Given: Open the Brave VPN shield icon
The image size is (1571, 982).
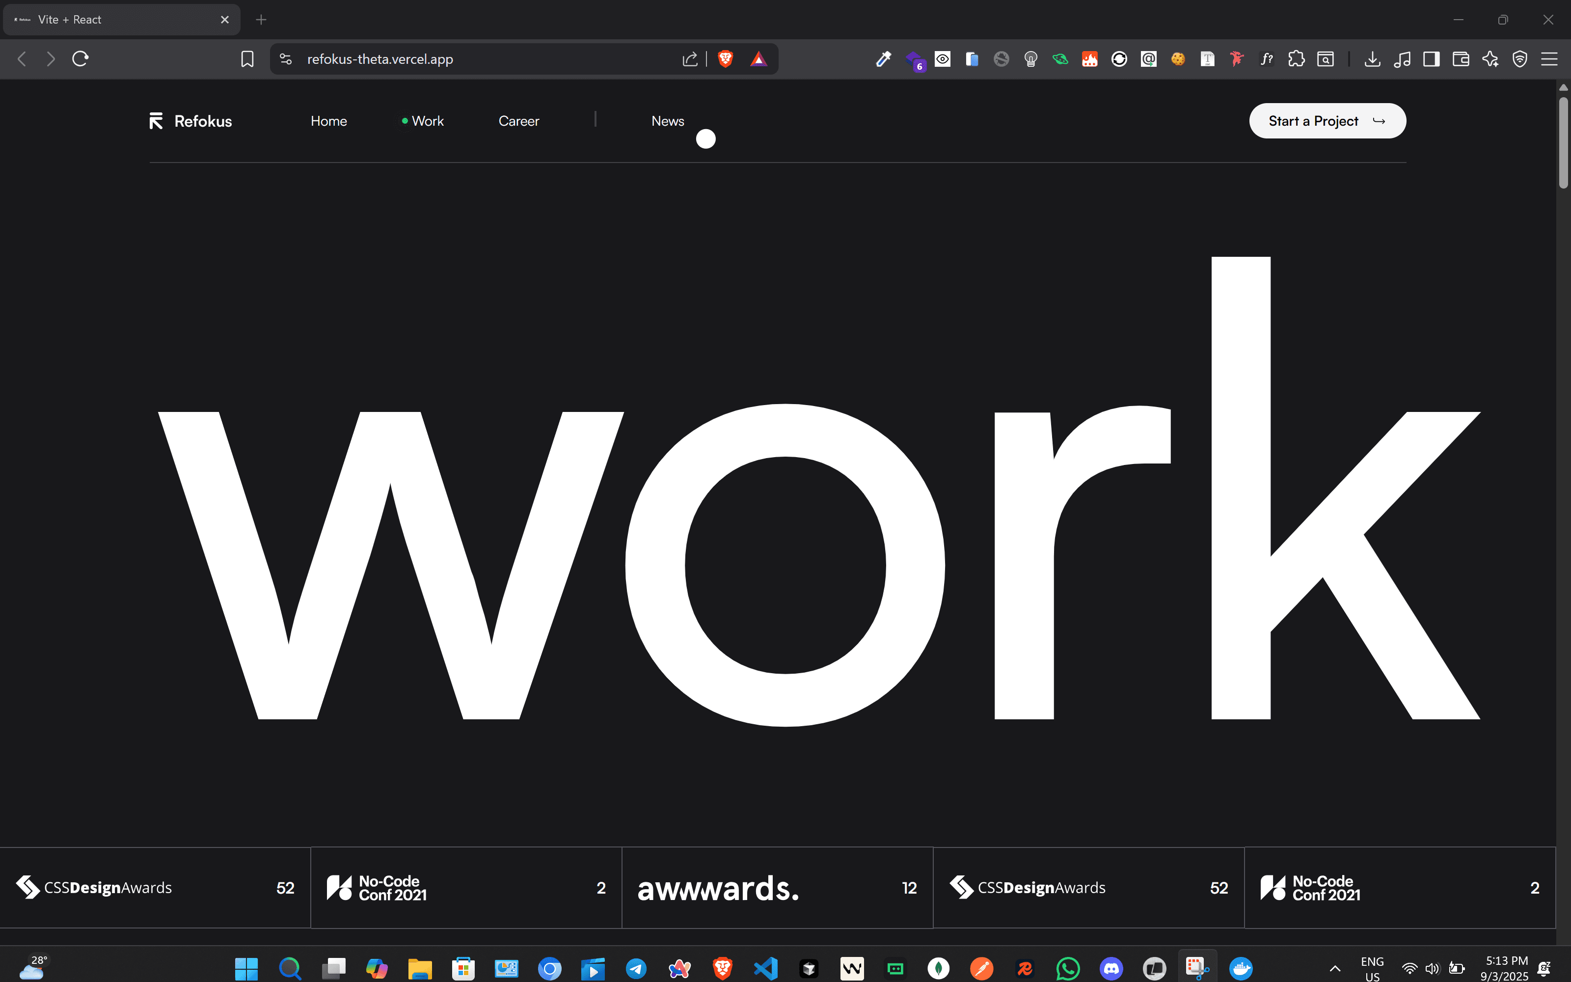Looking at the screenshot, I should [1520, 59].
